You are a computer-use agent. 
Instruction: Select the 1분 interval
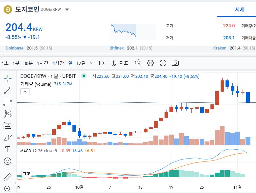[16, 63]
